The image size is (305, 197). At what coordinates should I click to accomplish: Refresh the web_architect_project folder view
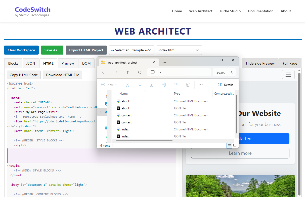coord(140,72)
